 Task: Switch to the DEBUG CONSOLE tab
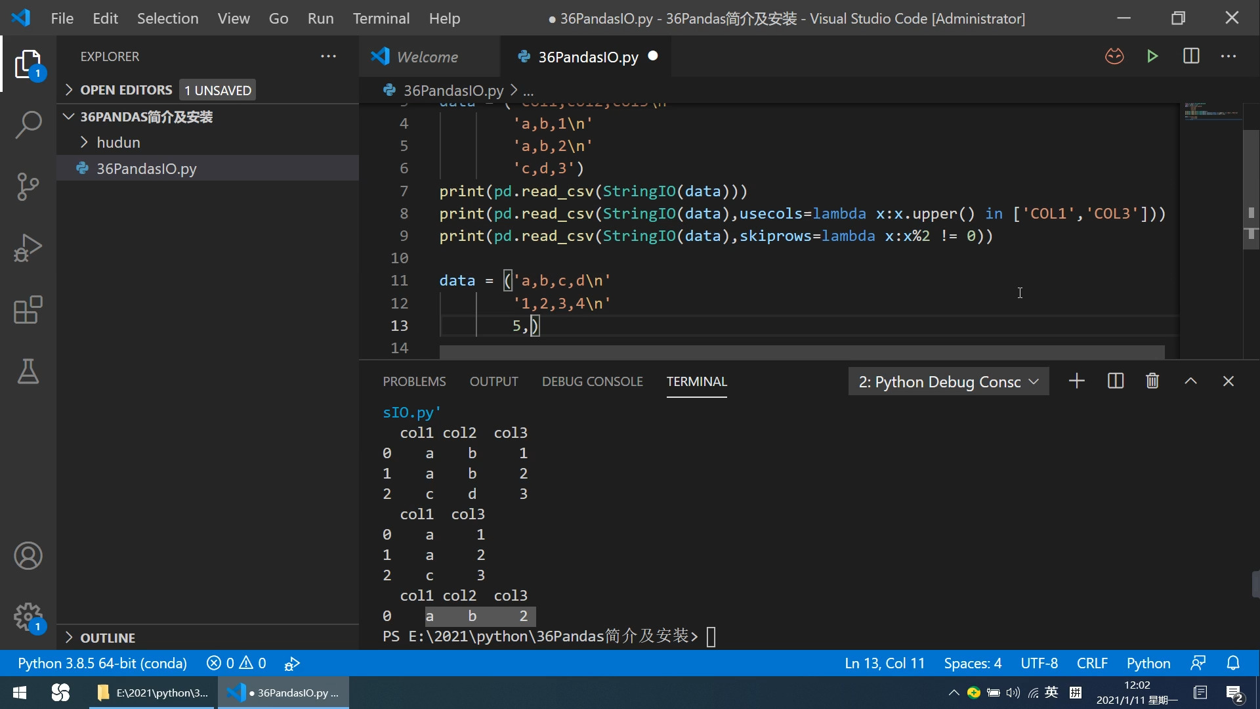(592, 381)
